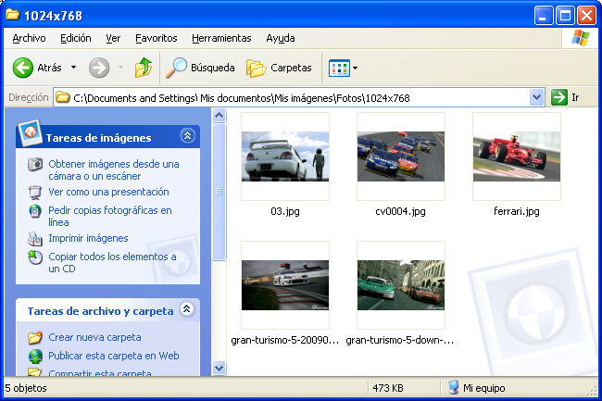Viewport: 602px width, 401px height.
Task: Click Publicar esta carpeta en Web link
Action: coord(114,356)
